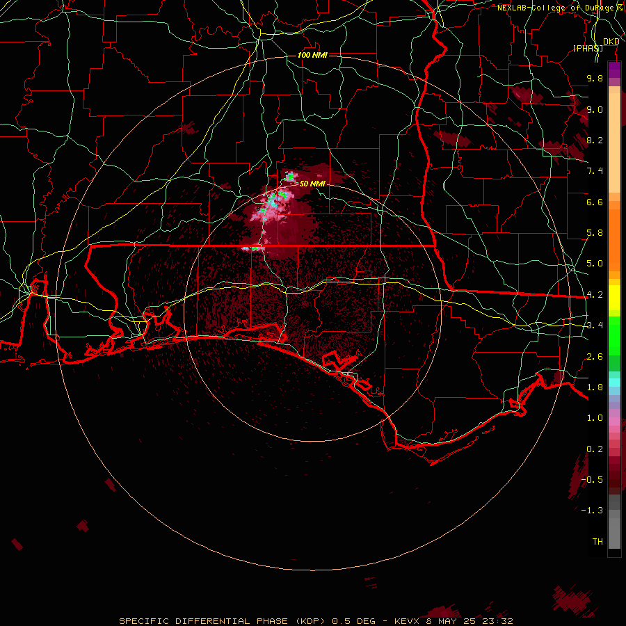Click the -0.5 value on the scale

592,480
